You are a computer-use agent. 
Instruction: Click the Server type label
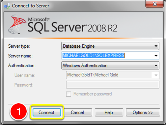pos(19,46)
